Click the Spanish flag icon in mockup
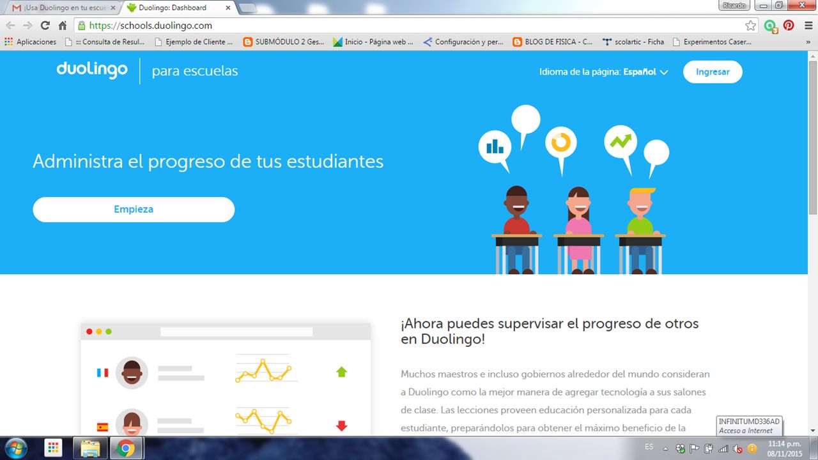 coord(102,427)
